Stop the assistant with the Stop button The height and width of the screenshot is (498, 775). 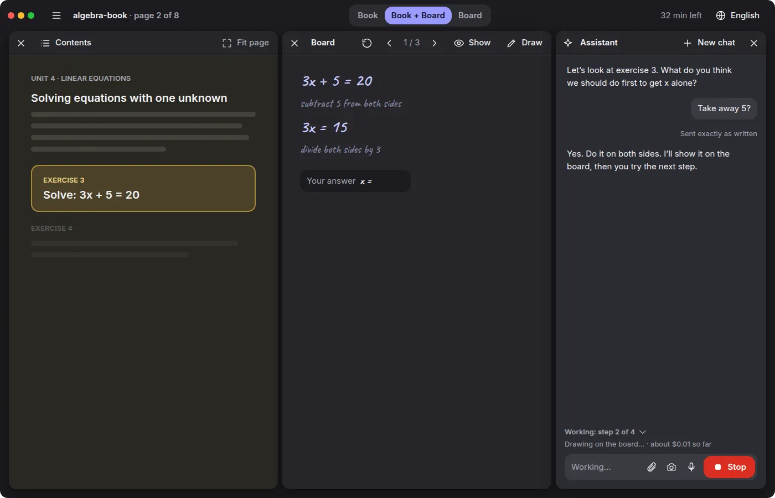730,467
